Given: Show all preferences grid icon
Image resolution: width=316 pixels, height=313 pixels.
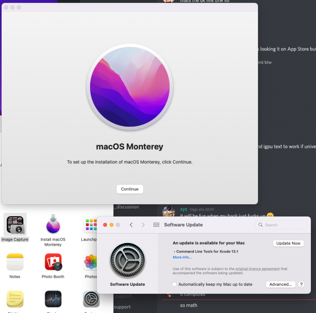Looking at the screenshot, I should [156, 224].
